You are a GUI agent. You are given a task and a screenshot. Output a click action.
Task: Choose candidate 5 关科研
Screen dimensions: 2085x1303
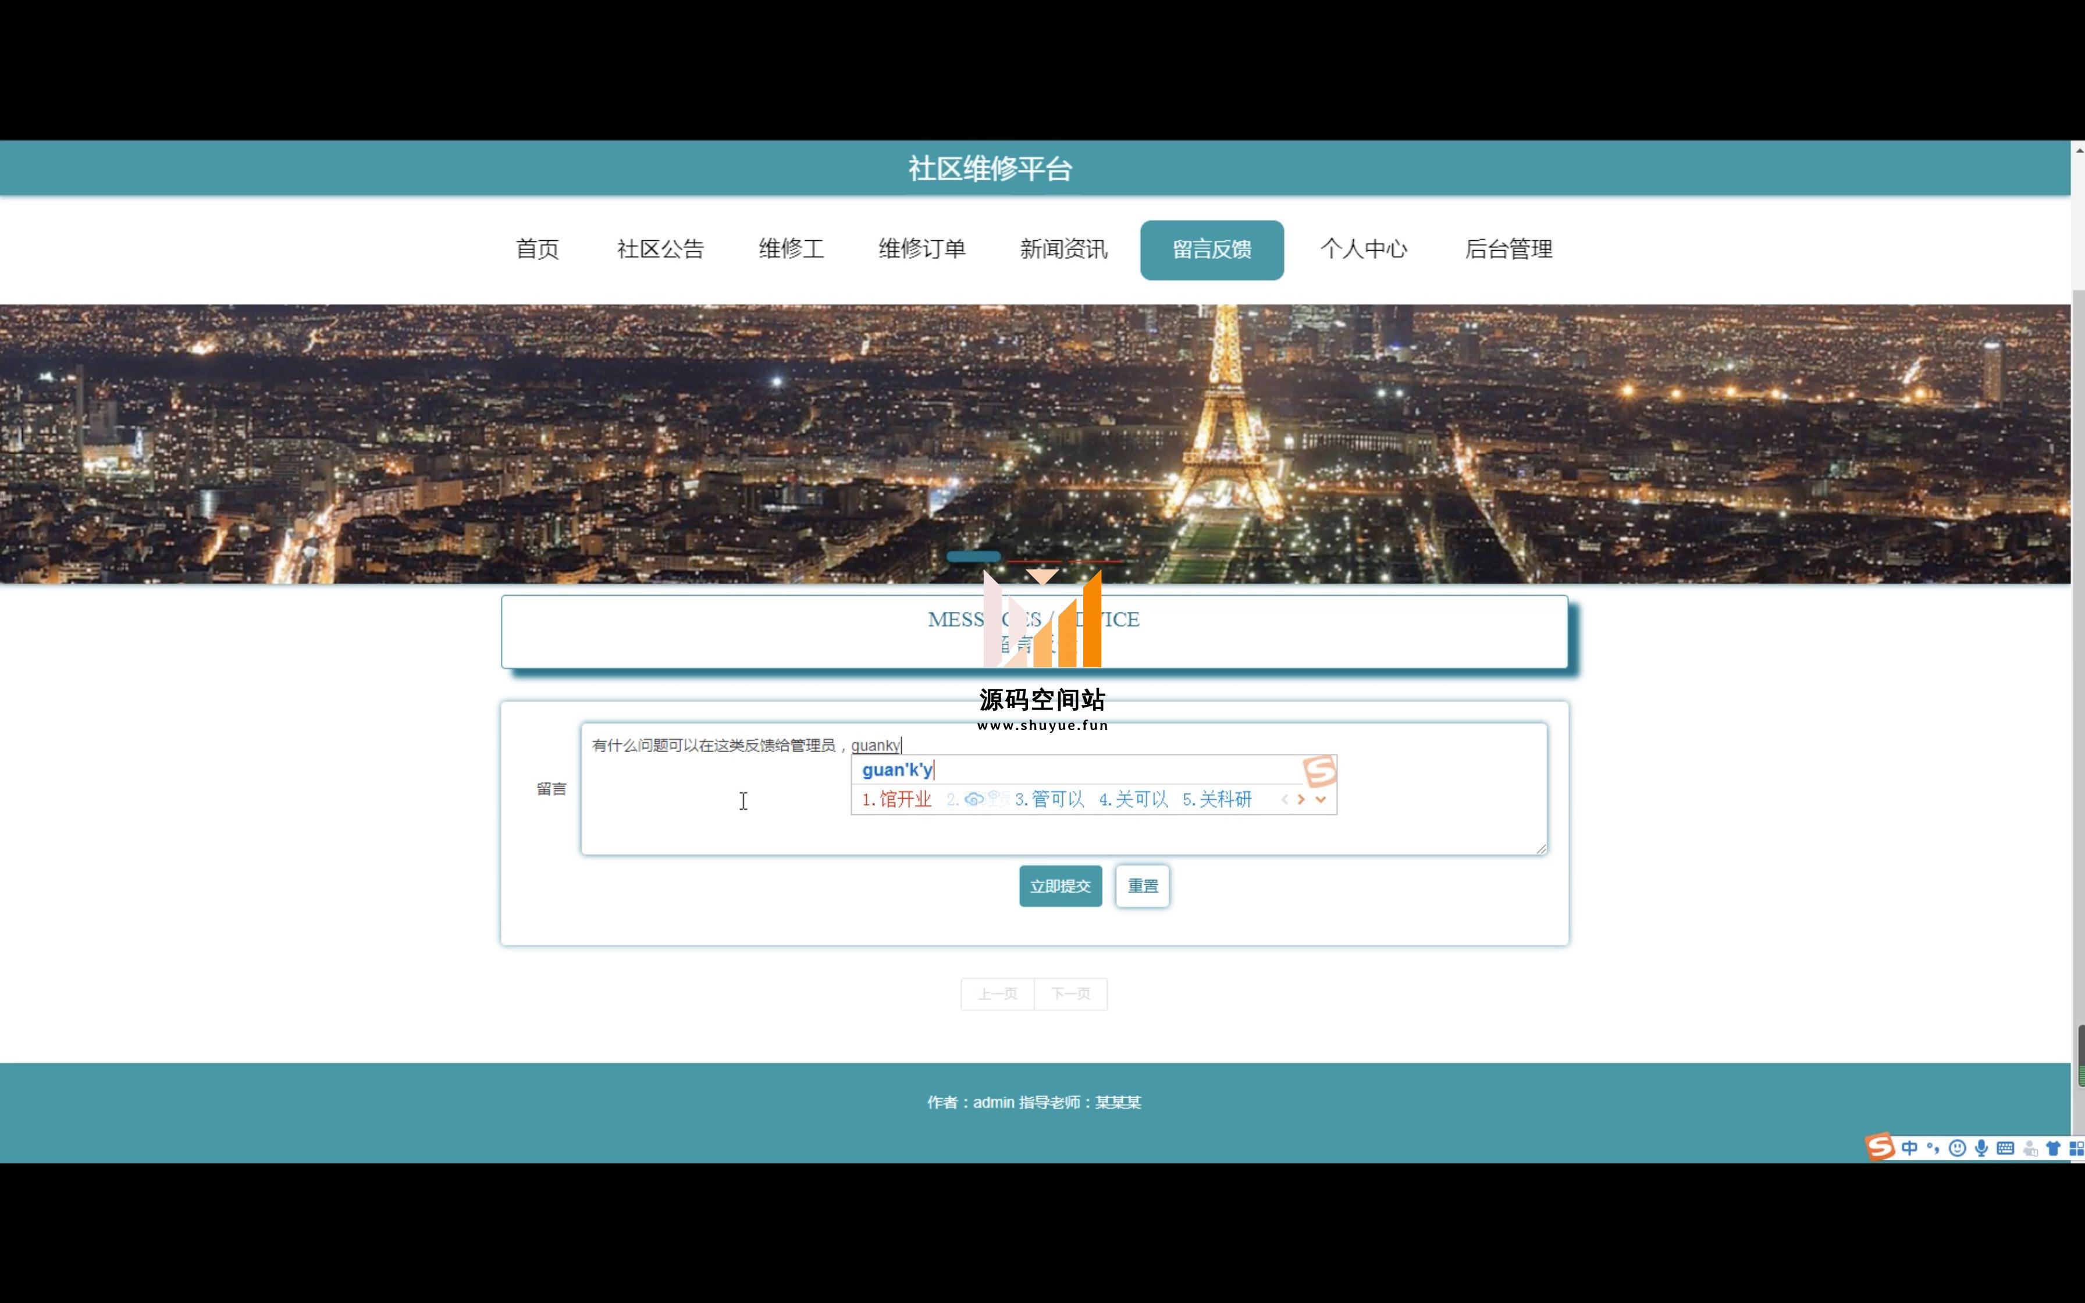pyautogui.click(x=1216, y=800)
